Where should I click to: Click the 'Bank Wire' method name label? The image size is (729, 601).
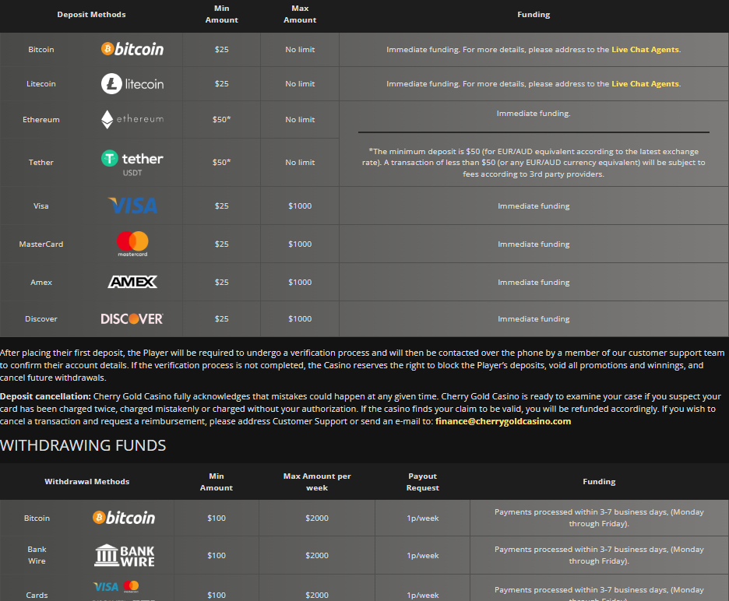point(37,555)
